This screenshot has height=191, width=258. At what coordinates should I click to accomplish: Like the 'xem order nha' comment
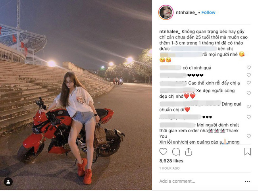[248, 136]
